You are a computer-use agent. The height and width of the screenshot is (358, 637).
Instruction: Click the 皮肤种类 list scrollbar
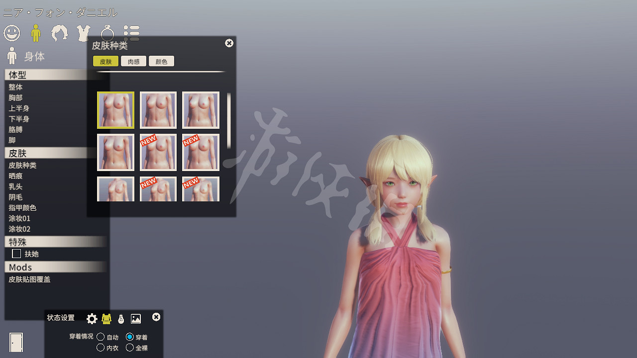pos(229,120)
